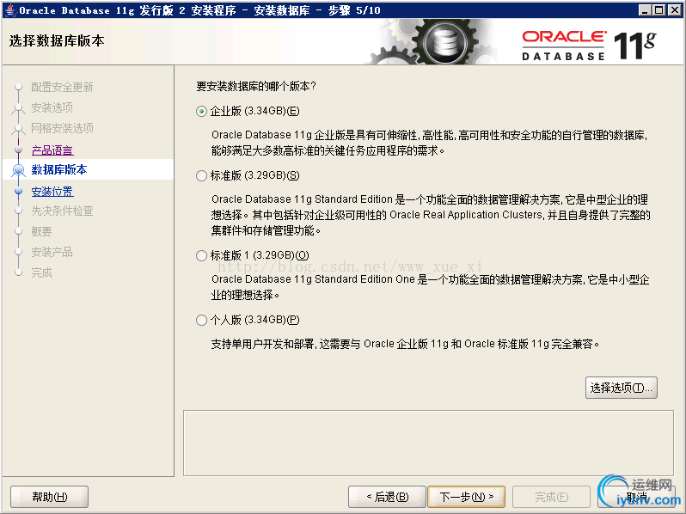Click the step marker beside 产品语言
Image resolution: width=686 pixels, height=514 pixels.
18,150
